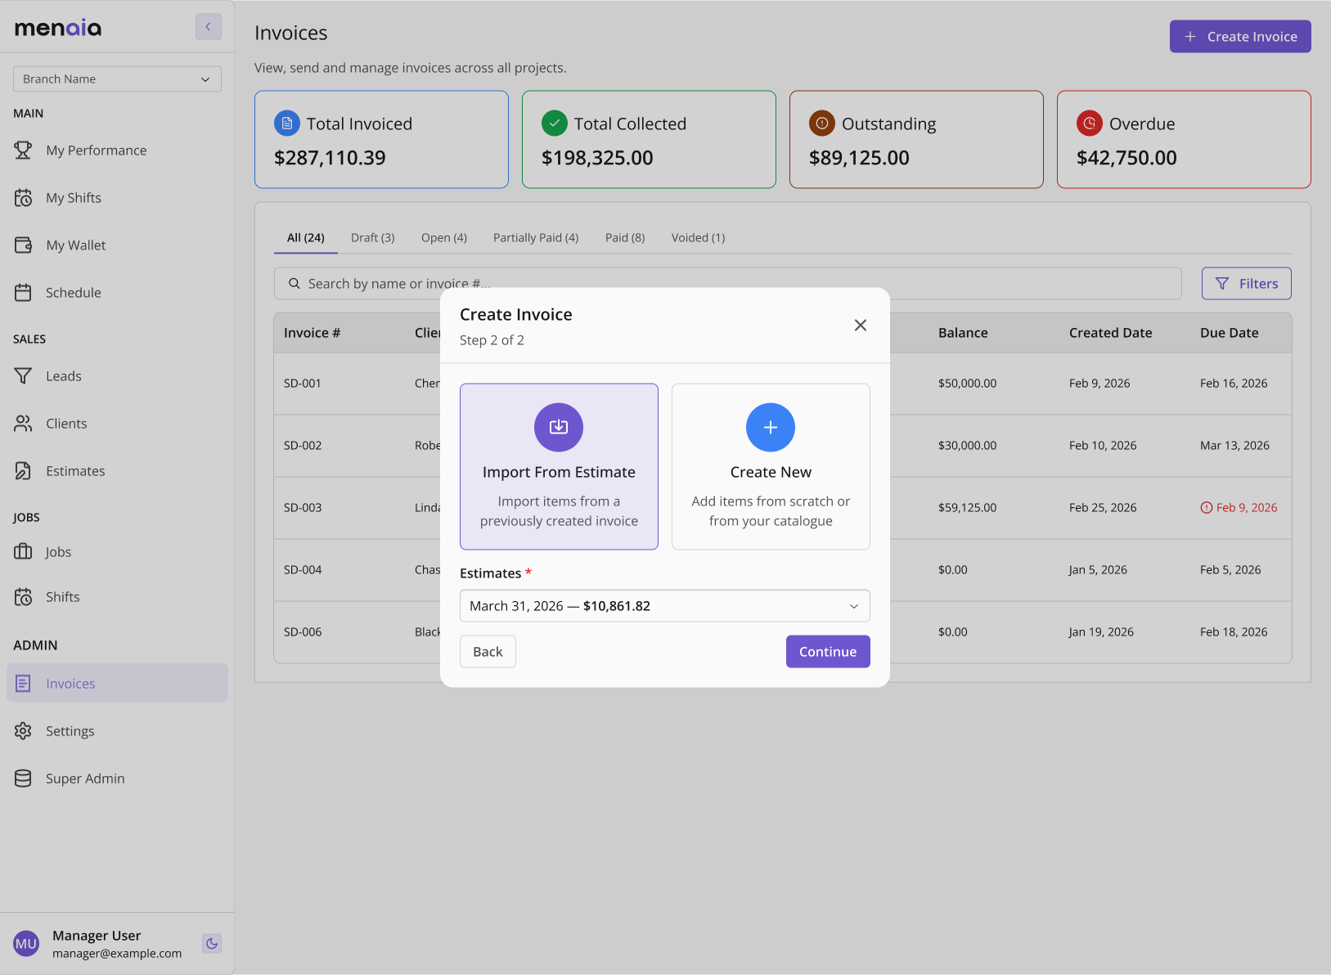Click the Import From Estimate purple icon
1331x975 pixels.
pyautogui.click(x=559, y=427)
